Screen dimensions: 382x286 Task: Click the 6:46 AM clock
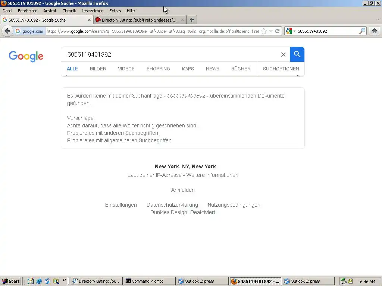[x=367, y=282]
